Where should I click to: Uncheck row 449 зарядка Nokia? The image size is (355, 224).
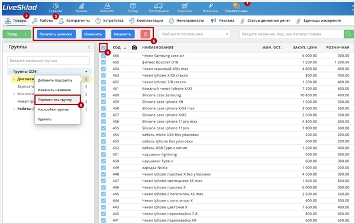click(104, 168)
